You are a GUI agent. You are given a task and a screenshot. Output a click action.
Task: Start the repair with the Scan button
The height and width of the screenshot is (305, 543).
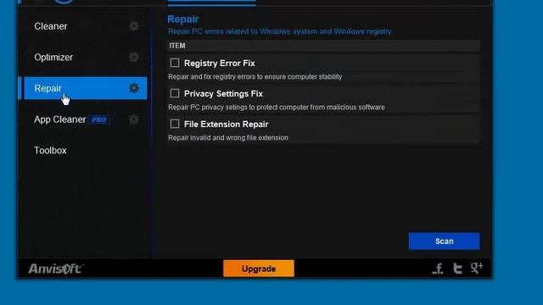pyautogui.click(x=444, y=241)
